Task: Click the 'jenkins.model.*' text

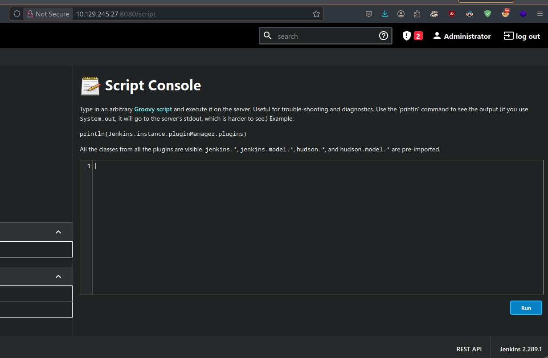Action: 267,149
